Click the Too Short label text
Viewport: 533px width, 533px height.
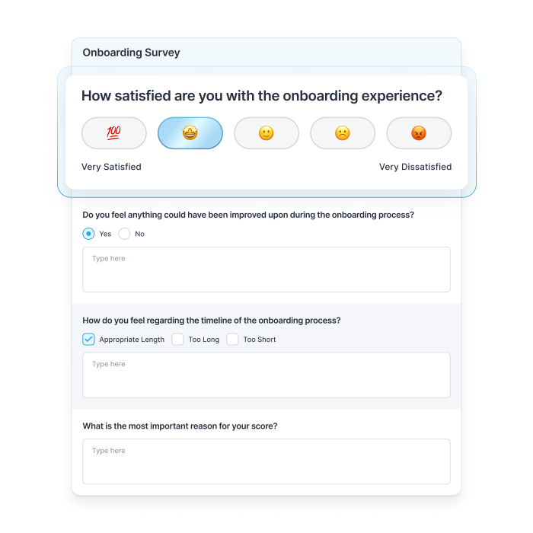tap(260, 340)
